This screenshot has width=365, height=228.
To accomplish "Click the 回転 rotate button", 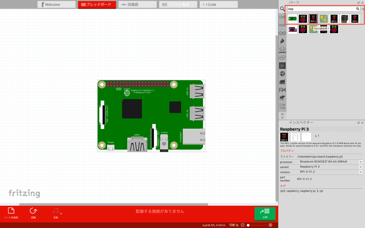I will 33,213.
